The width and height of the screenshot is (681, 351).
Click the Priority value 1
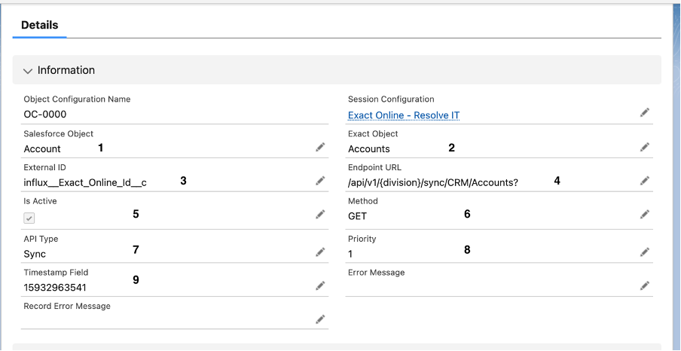point(350,254)
